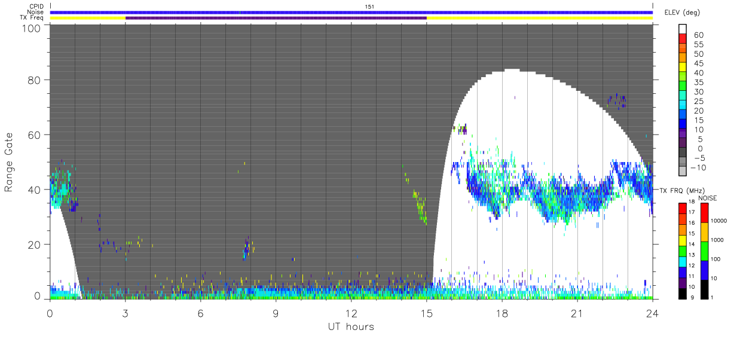Click the 80 label on Range Gate axis

35,80
